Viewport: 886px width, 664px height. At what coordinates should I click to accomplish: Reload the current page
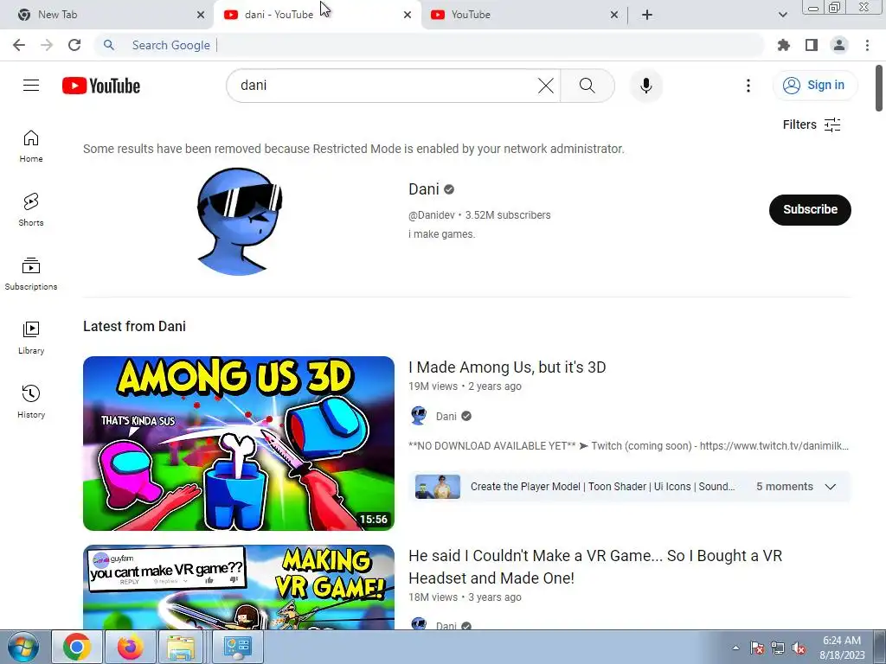tap(74, 45)
